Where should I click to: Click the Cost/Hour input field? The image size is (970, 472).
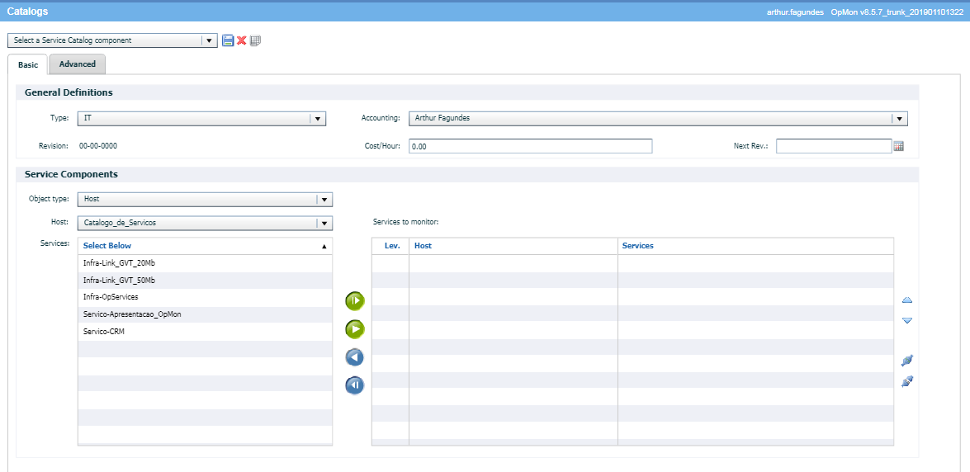(x=530, y=146)
